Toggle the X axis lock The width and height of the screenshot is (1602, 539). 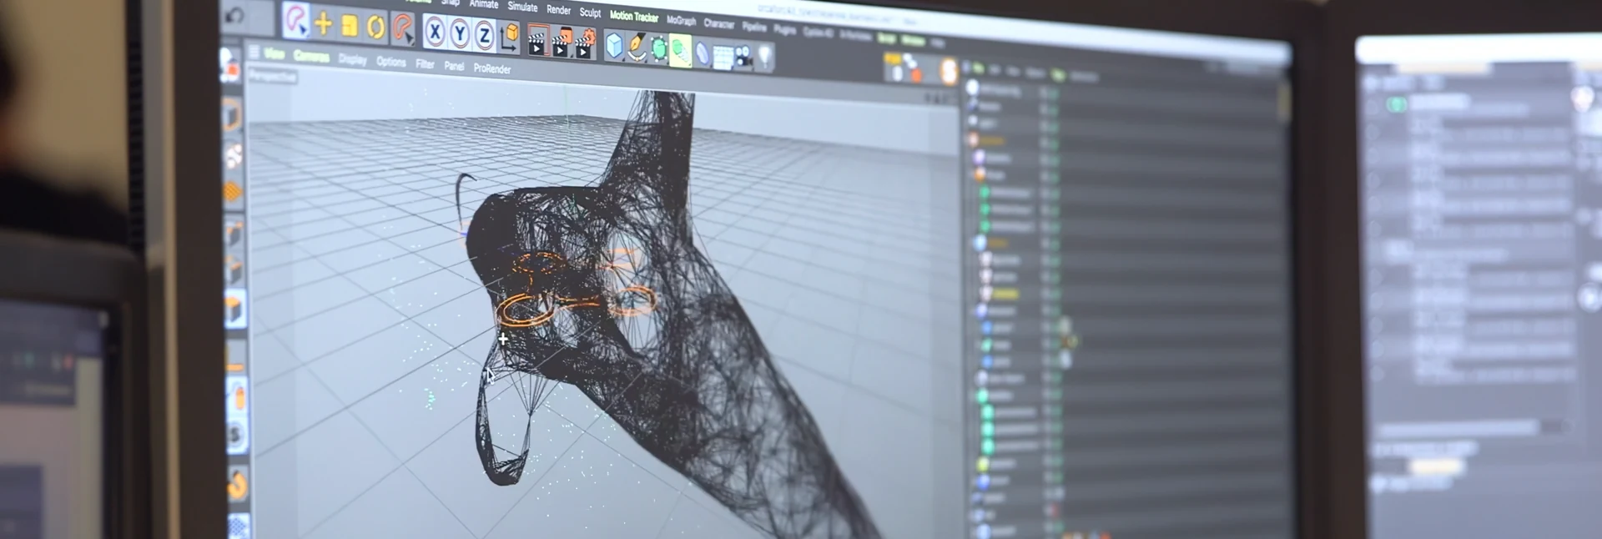435,32
